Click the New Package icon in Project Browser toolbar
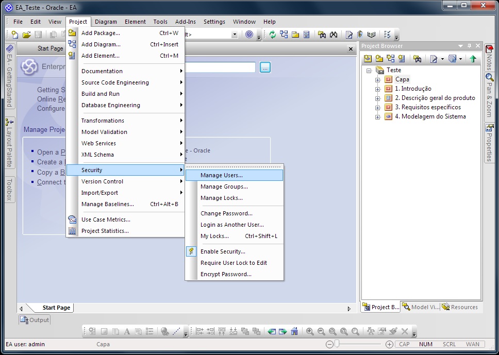The image size is (499, 355). [x=379, y=59]
